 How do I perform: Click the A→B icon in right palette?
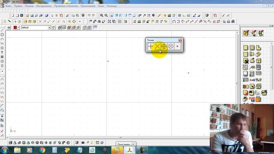tap(252, 80)
